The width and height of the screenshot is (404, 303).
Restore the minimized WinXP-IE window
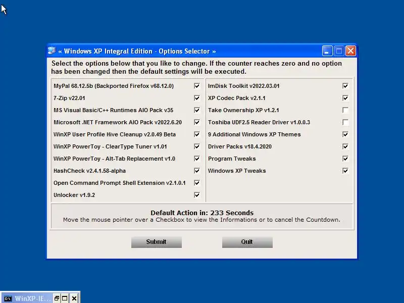57,298
